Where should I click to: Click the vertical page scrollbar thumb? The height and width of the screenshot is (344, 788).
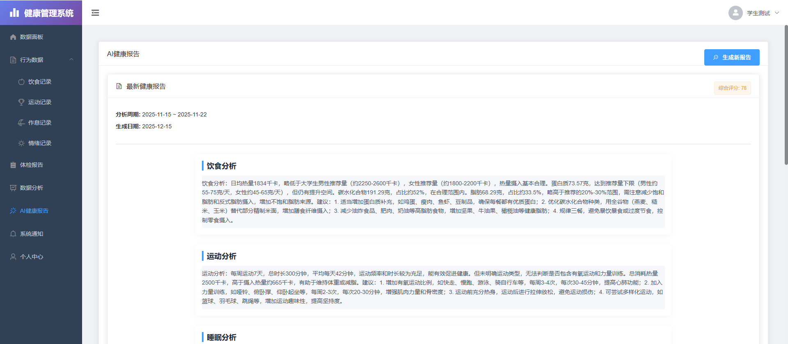pyautogui.click(x=786, y=95)
